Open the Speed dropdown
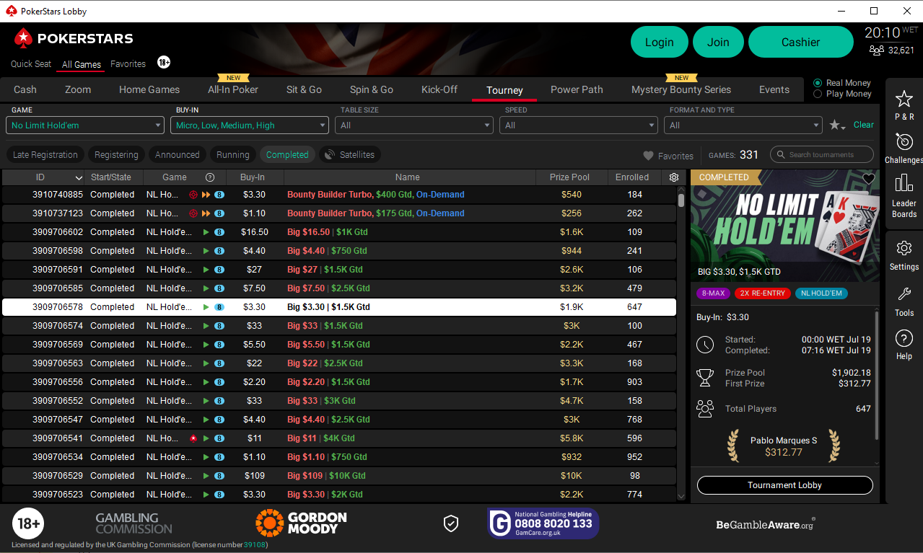 (579, 125)
